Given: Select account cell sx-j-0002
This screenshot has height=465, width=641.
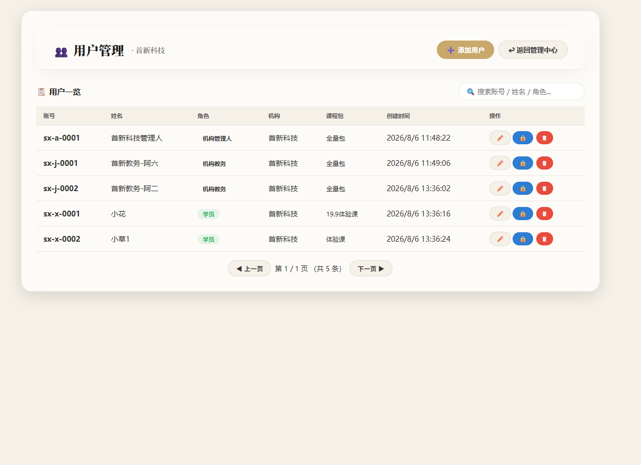Looking at the screenshot, I should (61, 189).
